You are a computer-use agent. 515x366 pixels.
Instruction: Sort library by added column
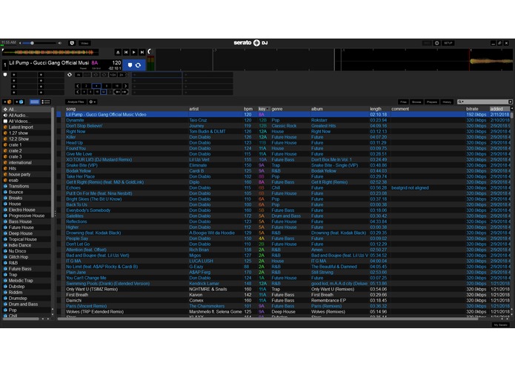click(499, 109)
